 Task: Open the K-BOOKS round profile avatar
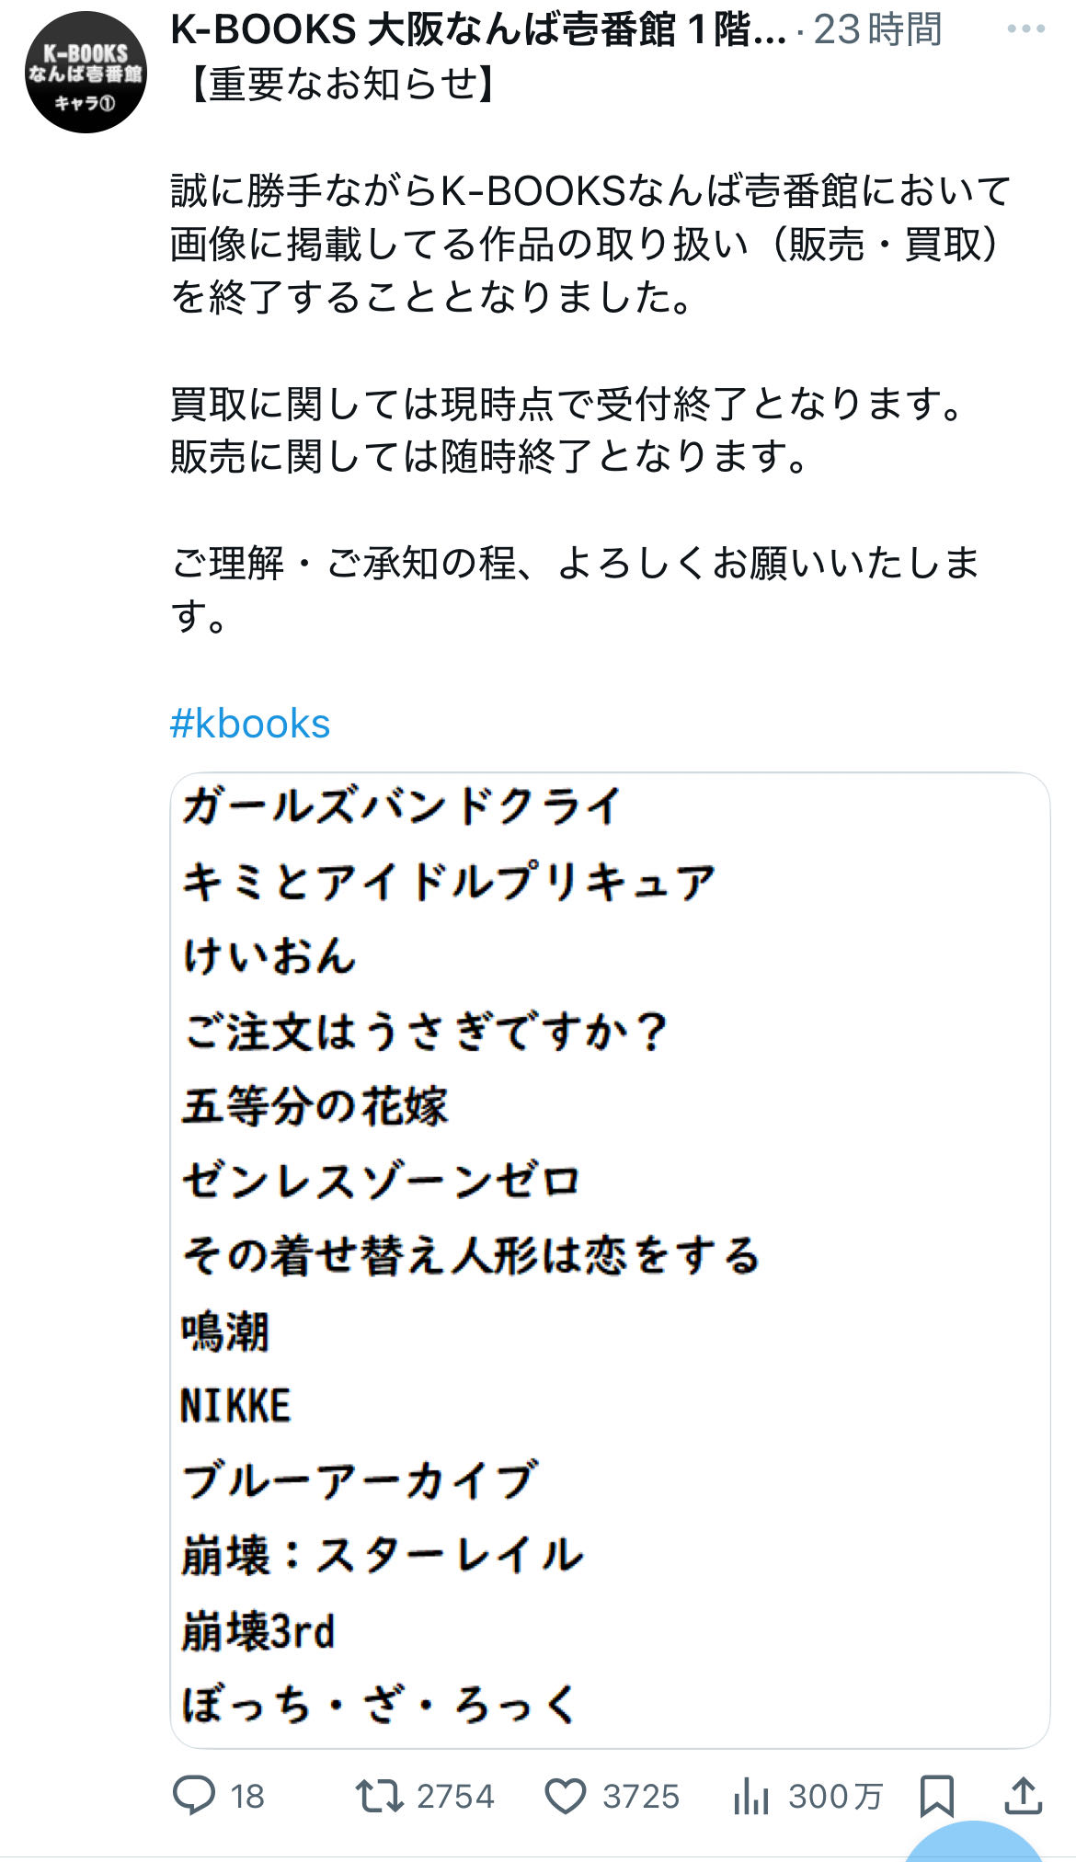(86, 73)
